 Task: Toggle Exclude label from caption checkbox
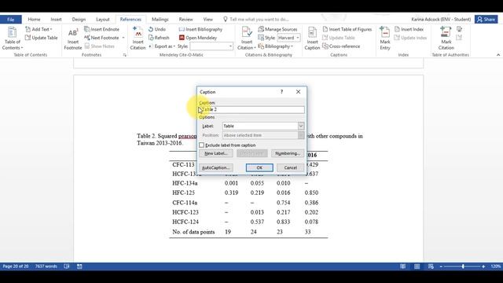coord(201,145)
